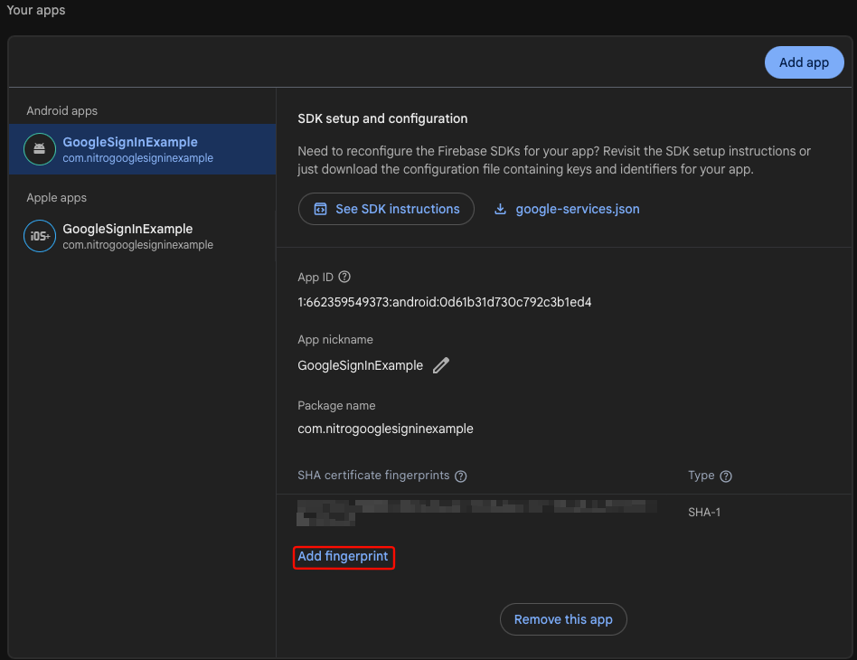Click the Apple apps section label
This screenshot has height=660, width=857.
pyautogui.click(x=56, y=198)
